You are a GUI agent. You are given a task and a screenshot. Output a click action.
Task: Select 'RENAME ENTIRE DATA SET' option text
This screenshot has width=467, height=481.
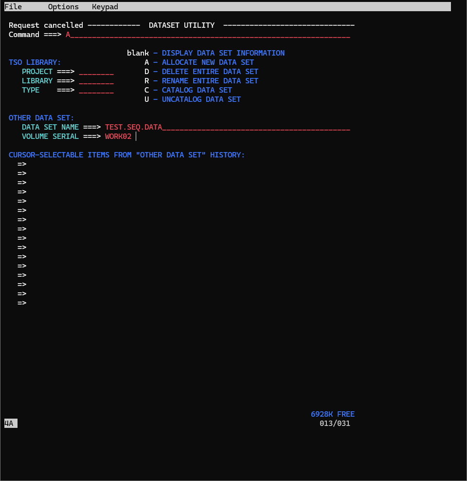(x=210, y=81)
